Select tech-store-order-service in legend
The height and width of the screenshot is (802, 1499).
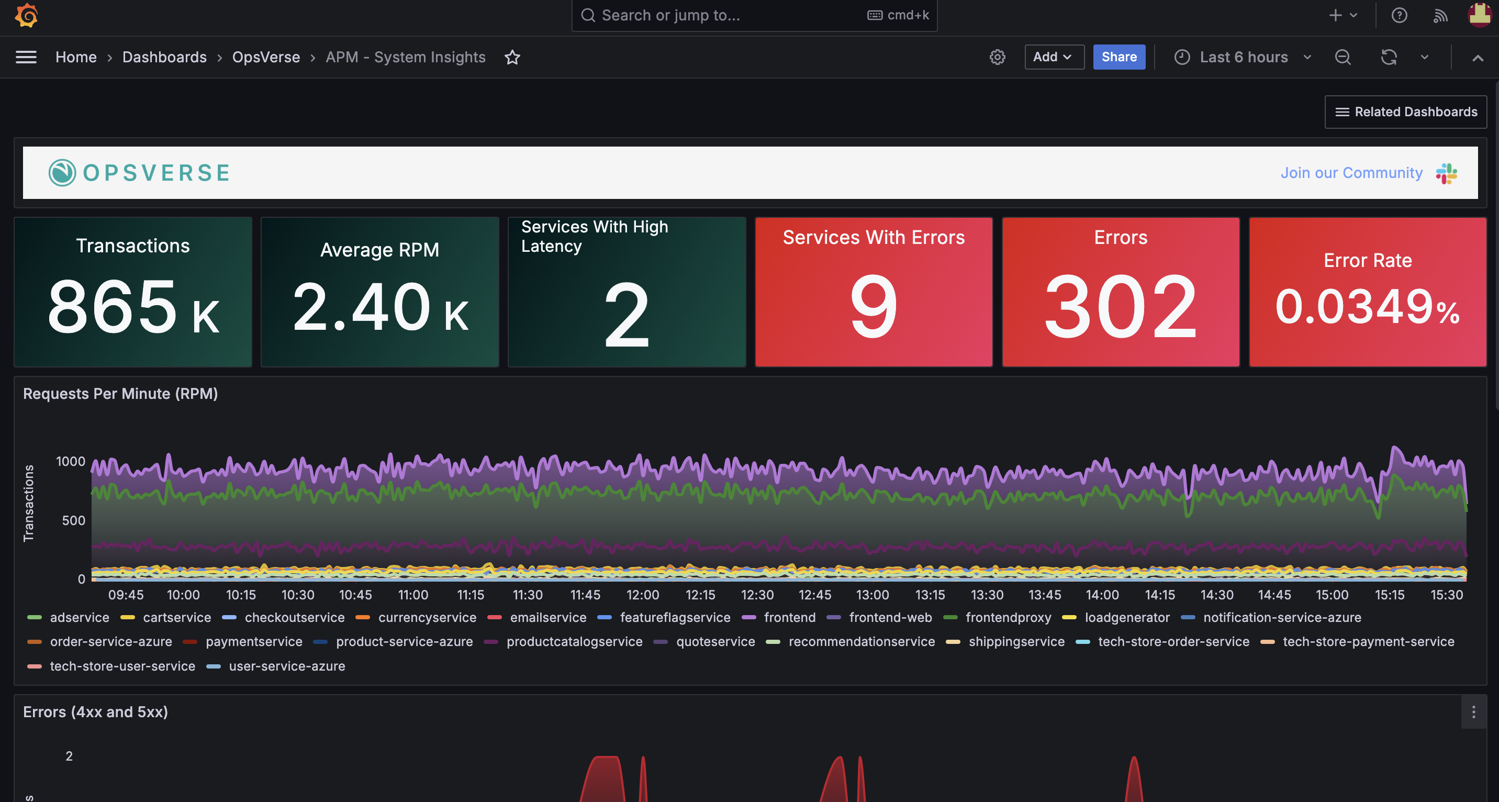click(1174, 642)
